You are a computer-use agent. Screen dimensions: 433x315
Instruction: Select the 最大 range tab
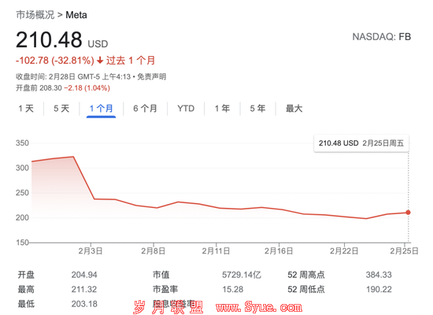(x=294, y=109)
